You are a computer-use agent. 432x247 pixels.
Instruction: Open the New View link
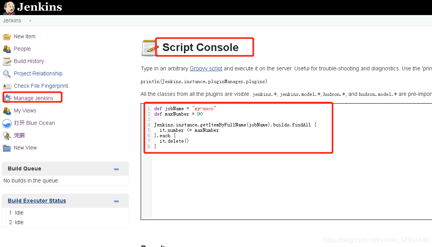pyautogui.click(x=26, y=148)
